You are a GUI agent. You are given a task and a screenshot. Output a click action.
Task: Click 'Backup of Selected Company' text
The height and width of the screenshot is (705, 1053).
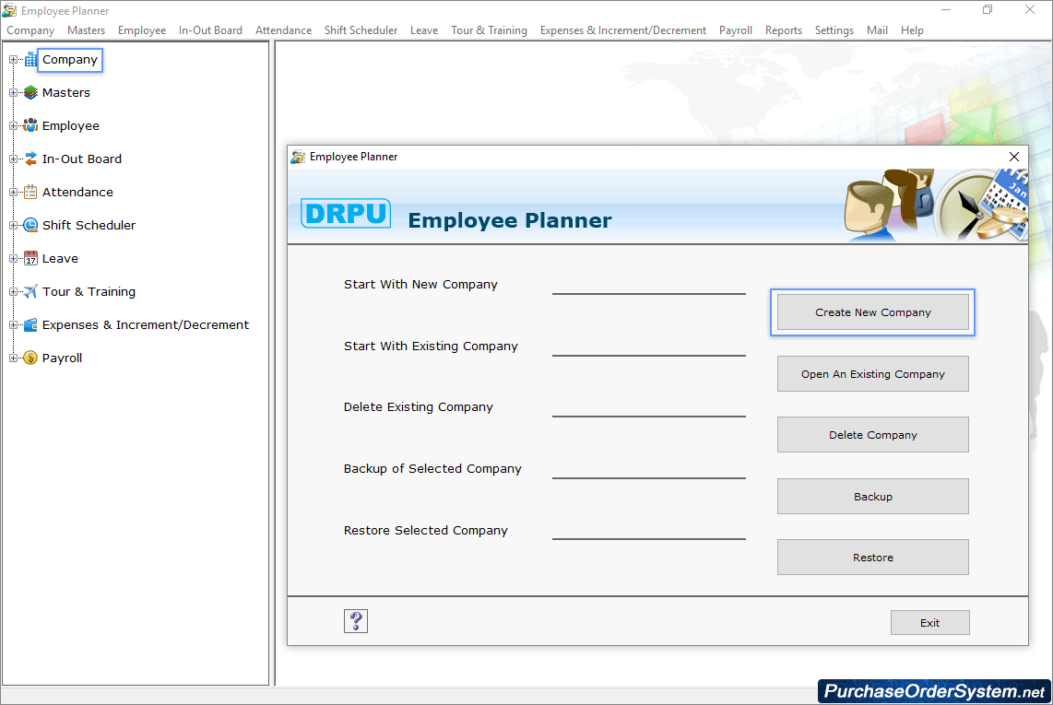[x=432, y=469]
